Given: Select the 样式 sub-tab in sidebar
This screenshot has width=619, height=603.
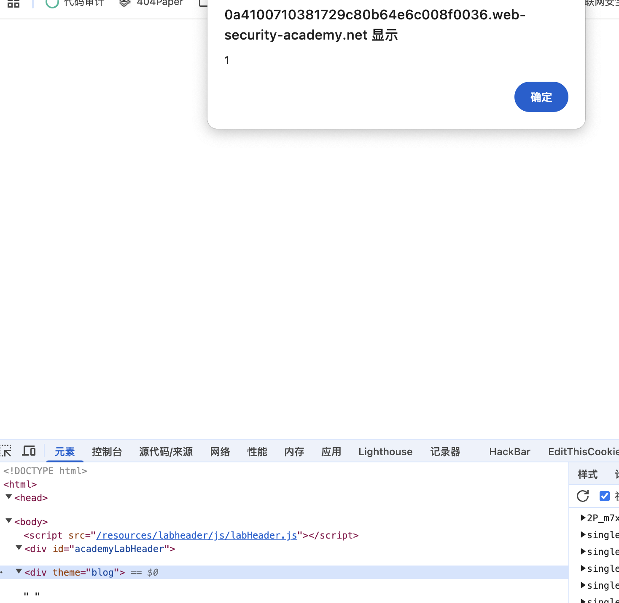Looking at the screenshot, I should click(x=587, y=475).
